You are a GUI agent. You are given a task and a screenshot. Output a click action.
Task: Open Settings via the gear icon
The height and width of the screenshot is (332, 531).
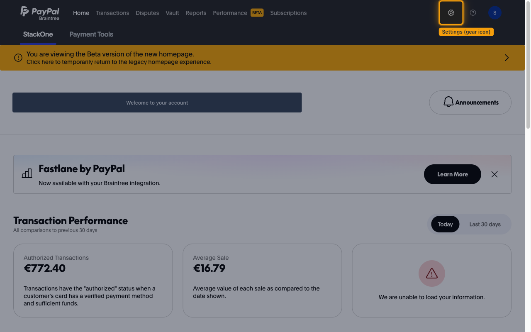tap(451, 13)
